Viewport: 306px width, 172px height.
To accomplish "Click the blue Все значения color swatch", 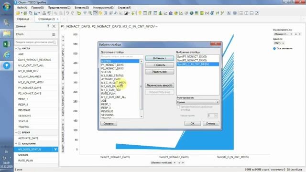I will (x=274, y=48).
